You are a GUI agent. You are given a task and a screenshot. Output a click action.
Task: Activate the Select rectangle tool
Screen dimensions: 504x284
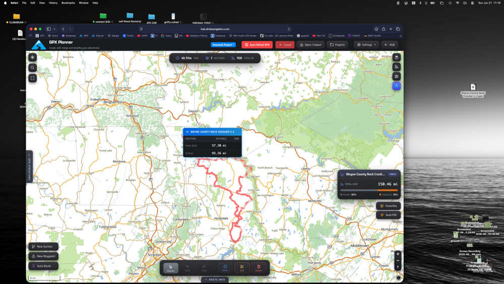225,268
